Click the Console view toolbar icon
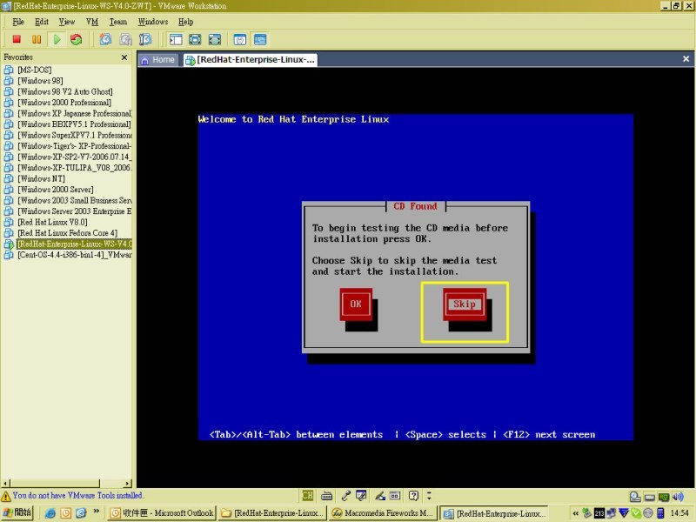Screen dimensions: 696x522 coord(260,39)
